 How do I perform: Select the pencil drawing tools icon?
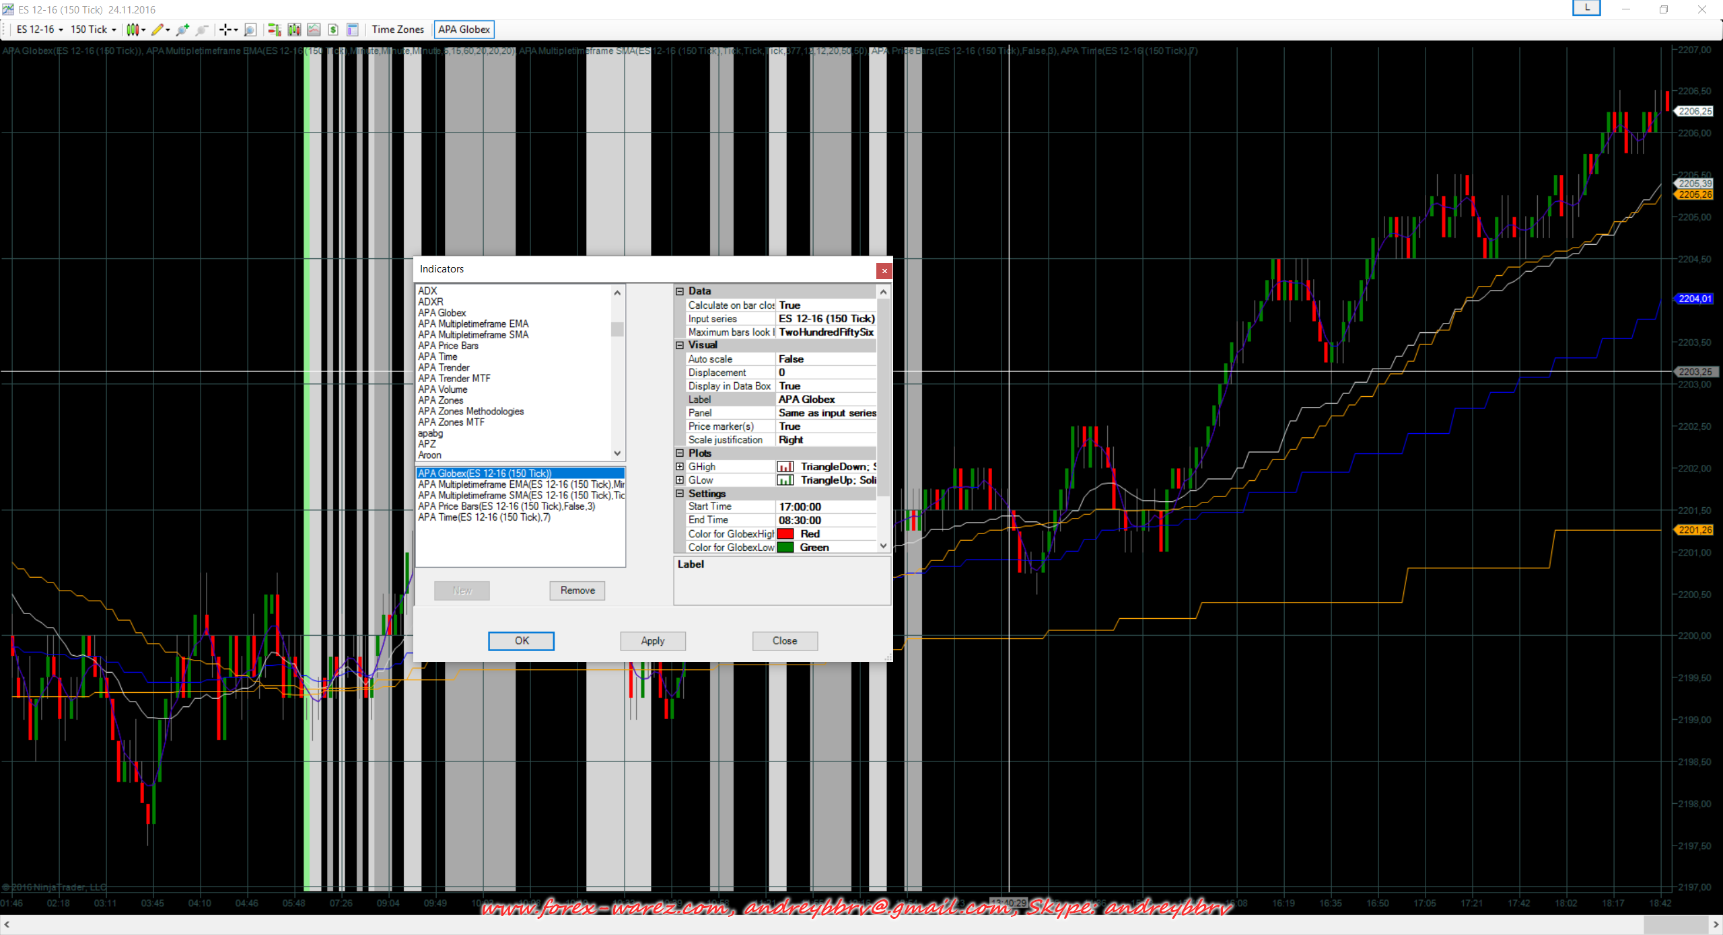coord(157,30)
